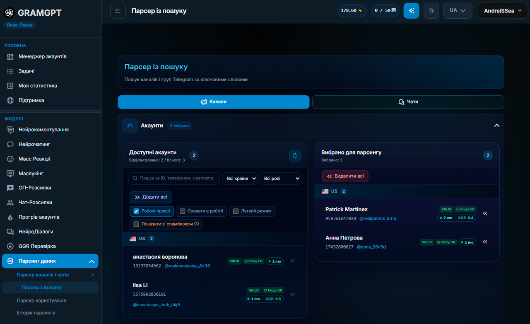This screenshot has width=530, height=324.
Task: Add анастасия воронова to parsing selection
Action: tap(292, 261)
